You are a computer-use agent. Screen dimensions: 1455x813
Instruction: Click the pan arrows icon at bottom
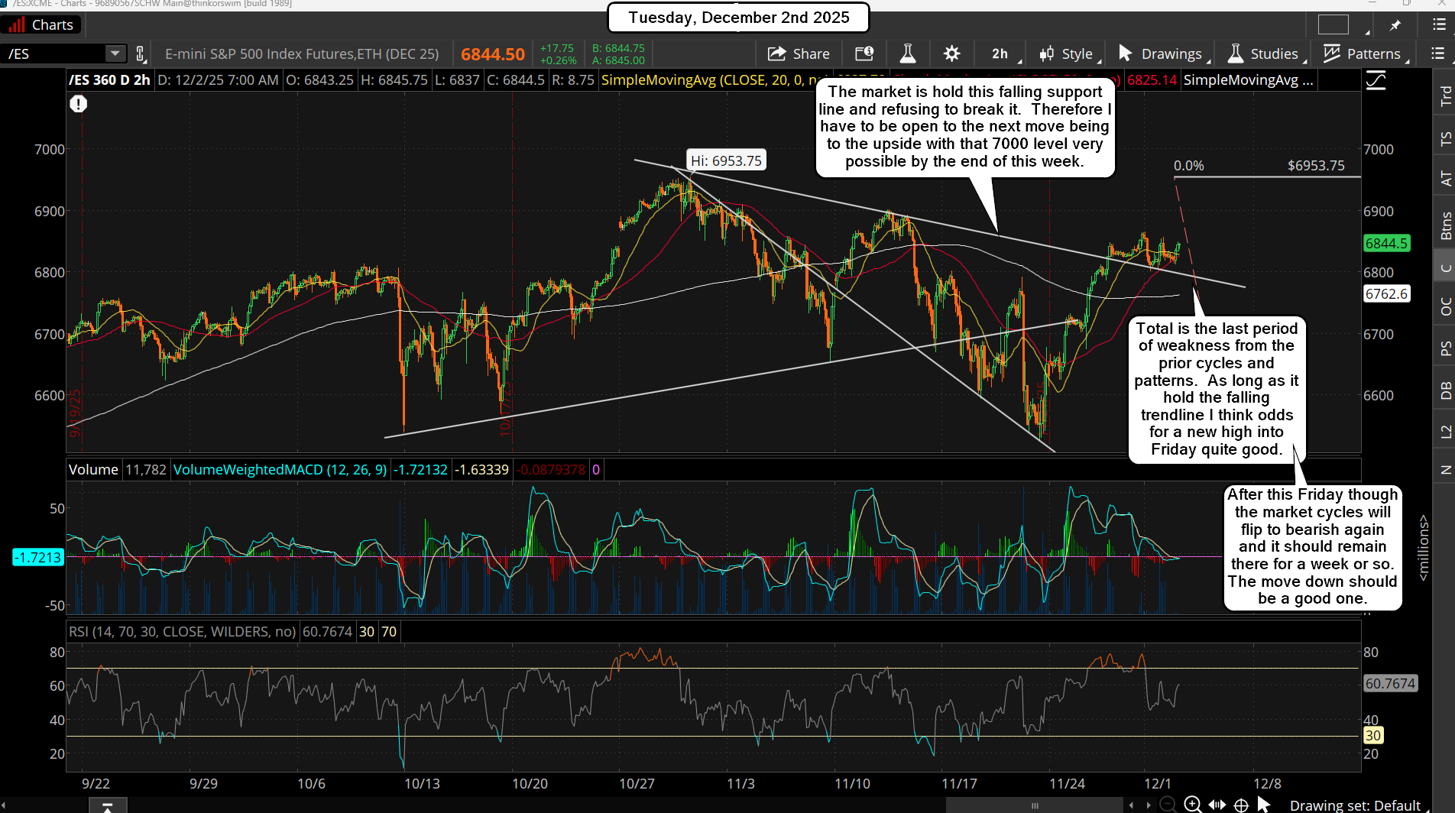coord(1217,804)
